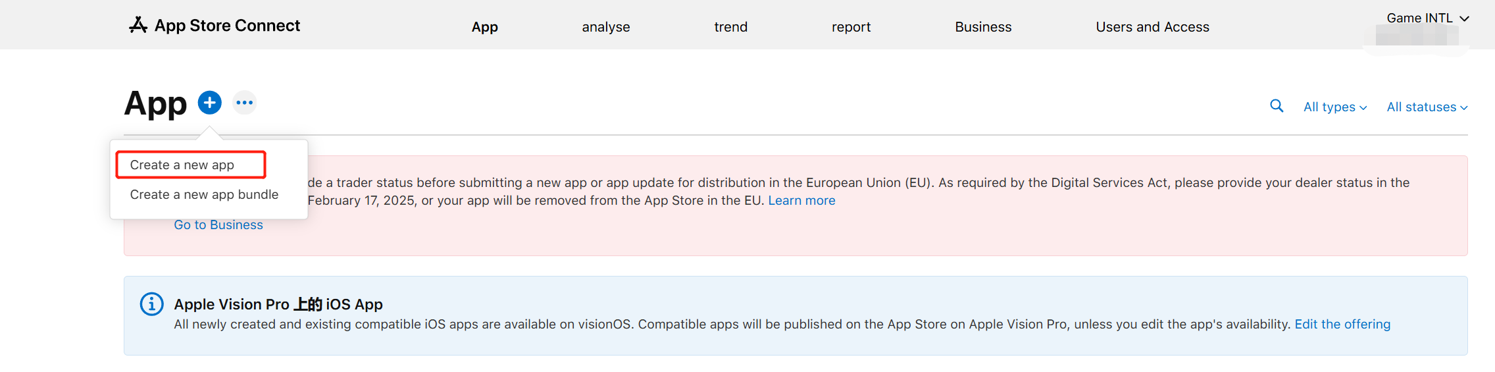
Task: Open the Business navigation tab
Action: 983,27
